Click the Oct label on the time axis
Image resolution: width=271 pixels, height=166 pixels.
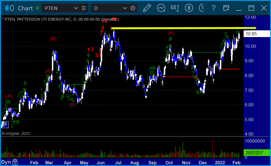pos(169,163)
